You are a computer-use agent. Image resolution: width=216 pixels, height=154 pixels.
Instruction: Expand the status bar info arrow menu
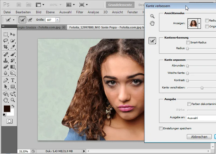pos(84,151)
